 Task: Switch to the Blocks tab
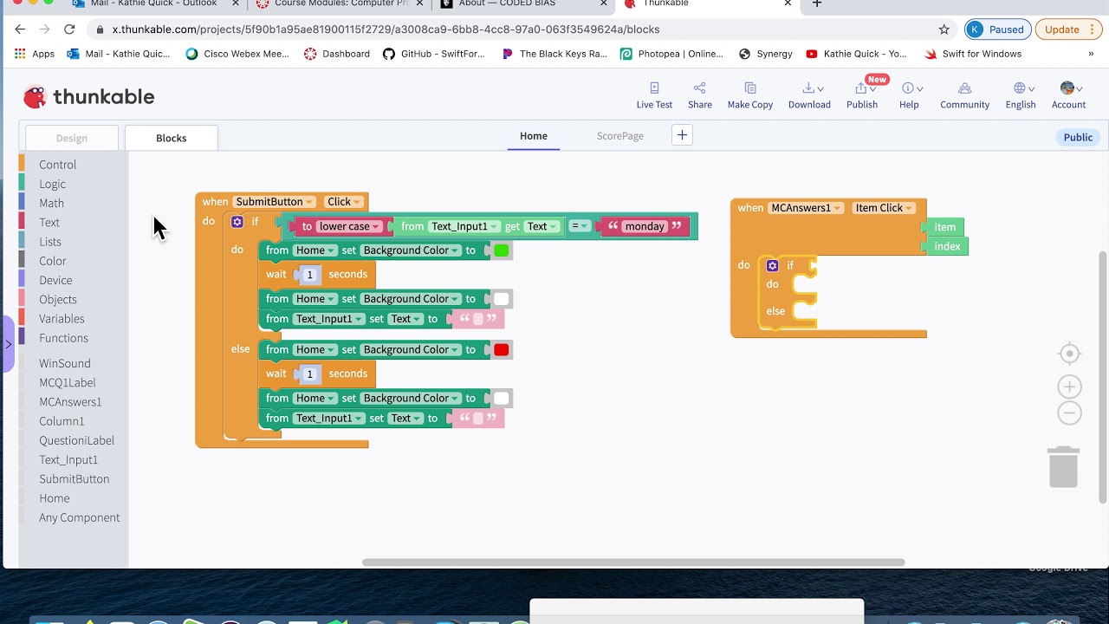click(x=171, y=138)
